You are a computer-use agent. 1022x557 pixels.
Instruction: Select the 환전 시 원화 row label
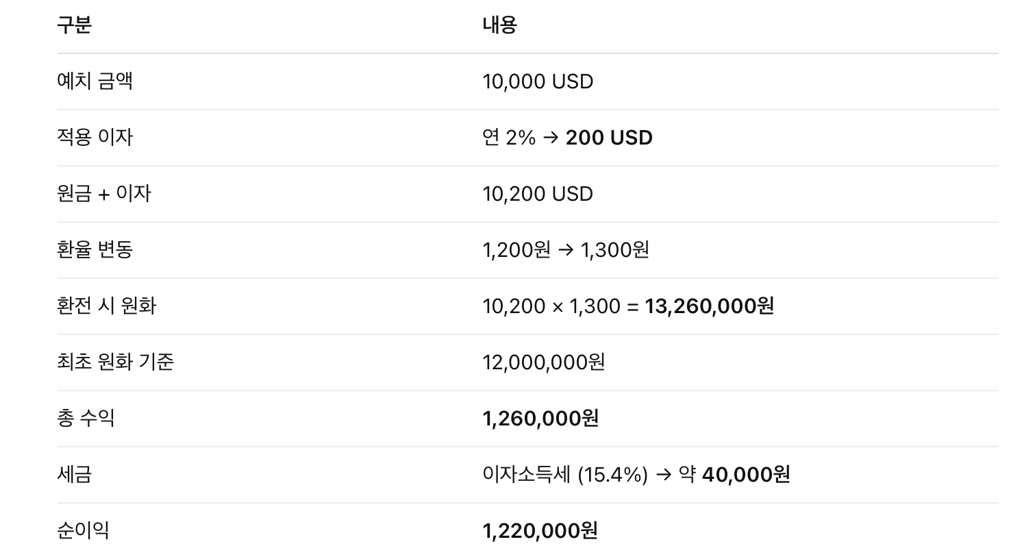click(x=107, y=306)
